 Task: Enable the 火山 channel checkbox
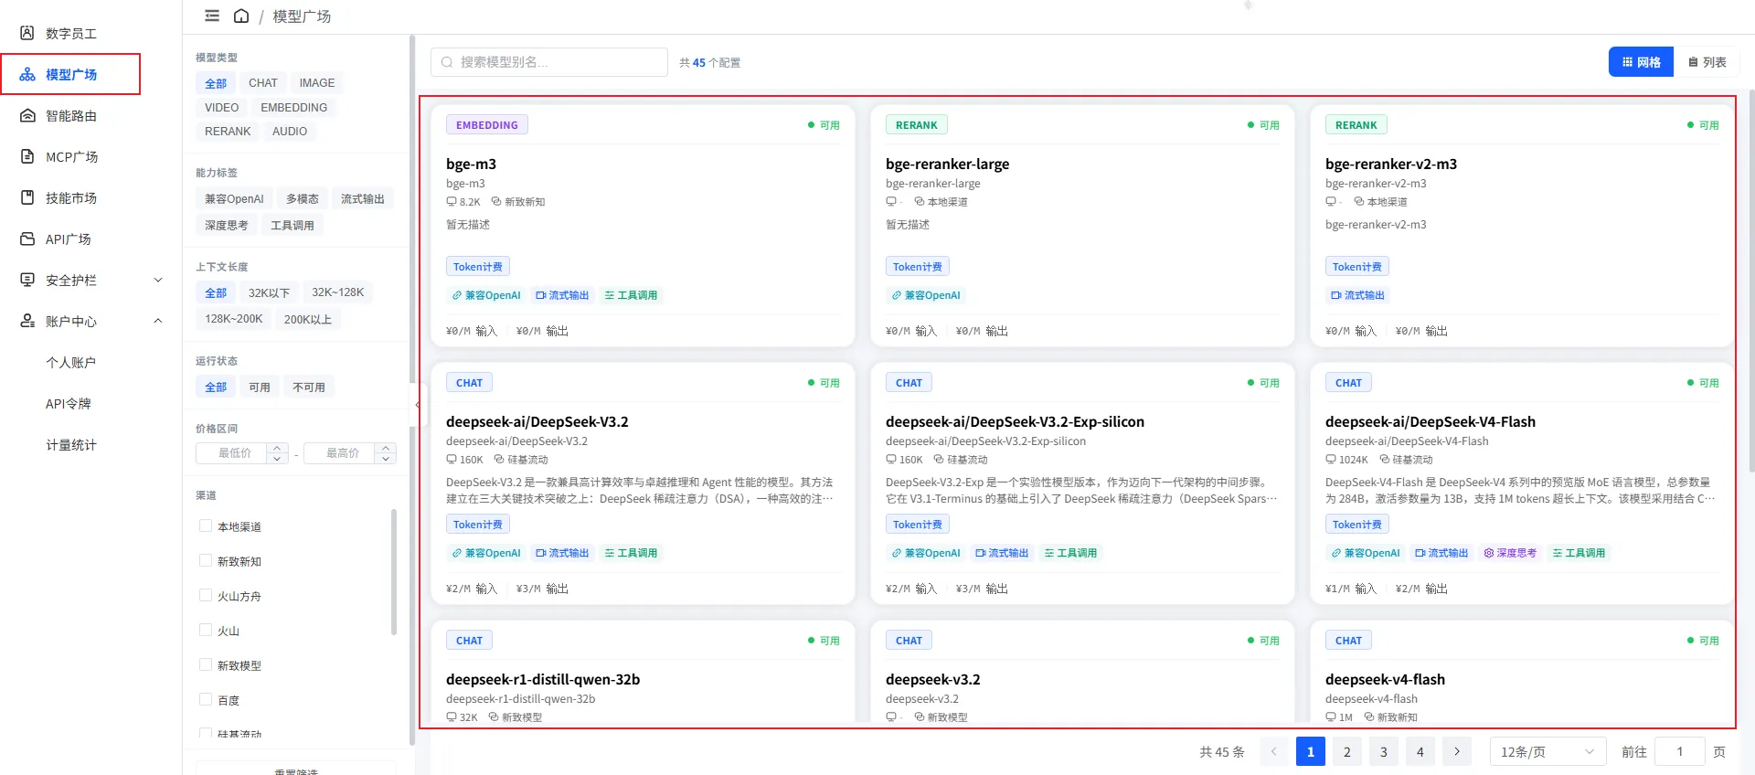pos(206,630)
